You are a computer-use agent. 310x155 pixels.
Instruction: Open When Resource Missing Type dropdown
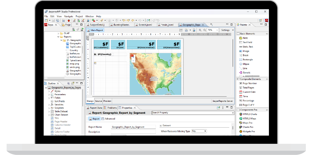click(199, 131)
